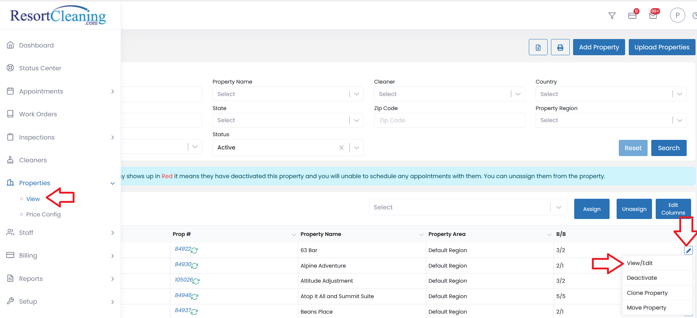
Task: Click the pencil edit icon for 63 Bar
Action: pyautogui.click(x=688, y=251)
